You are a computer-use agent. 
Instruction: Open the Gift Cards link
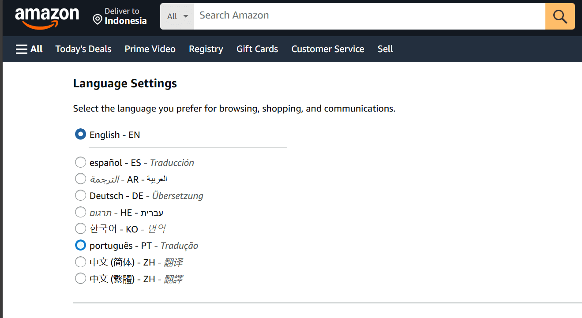pos(257,49)
